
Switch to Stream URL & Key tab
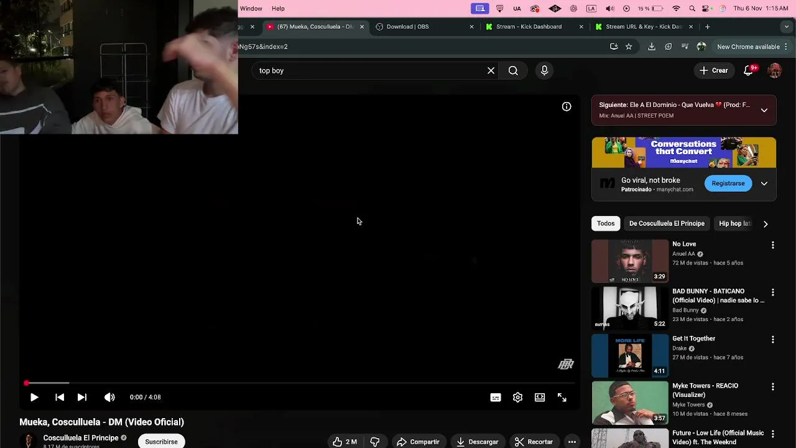(x=643, y=27)
